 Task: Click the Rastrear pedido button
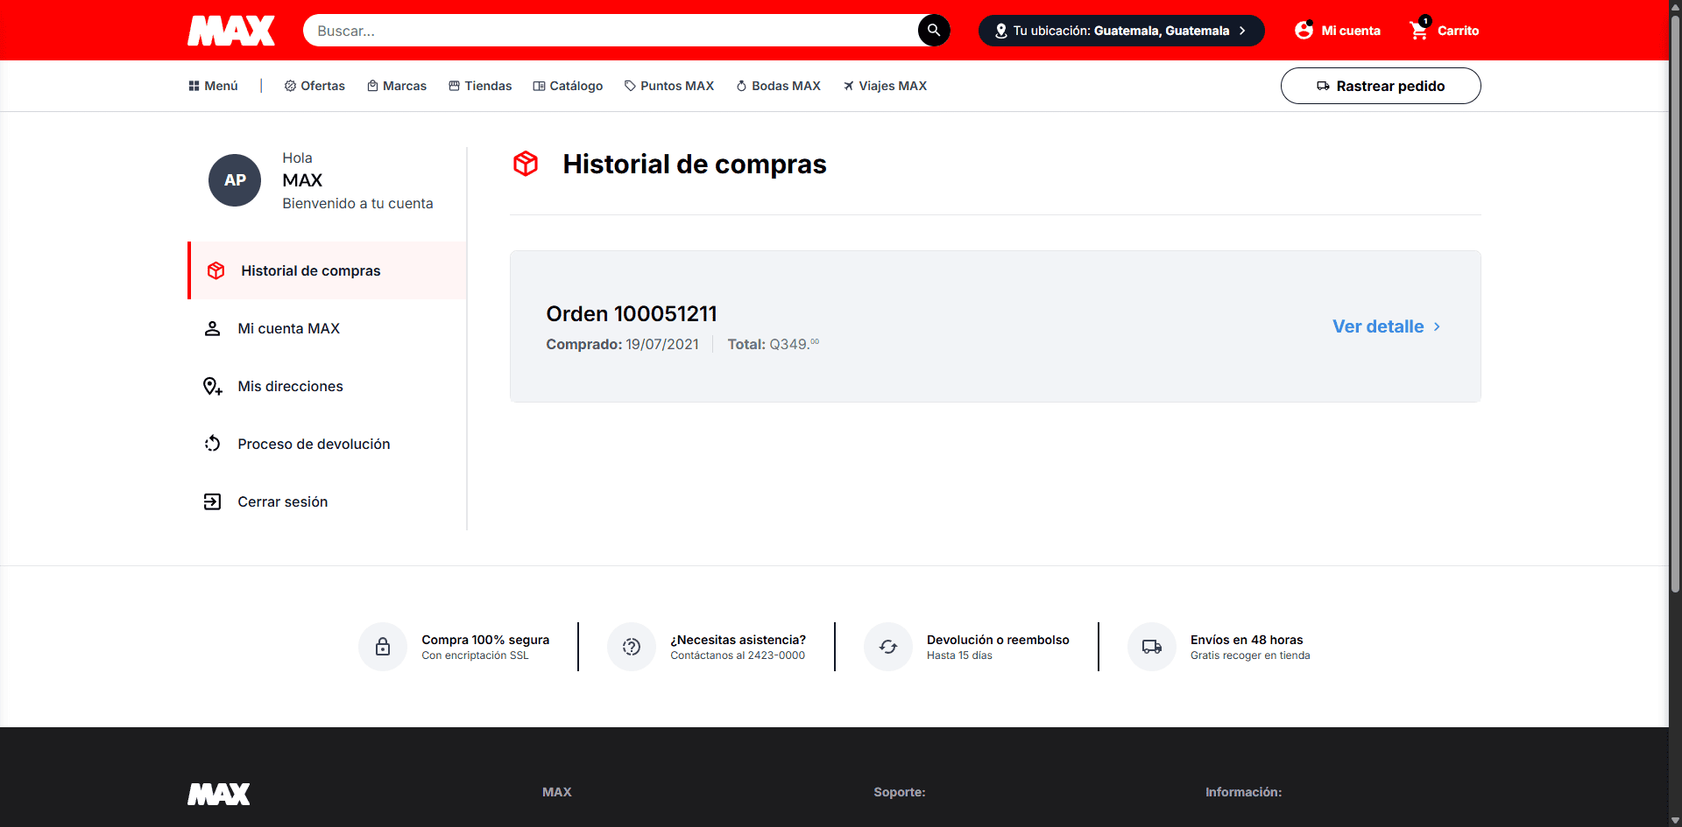click(1381, 86)
